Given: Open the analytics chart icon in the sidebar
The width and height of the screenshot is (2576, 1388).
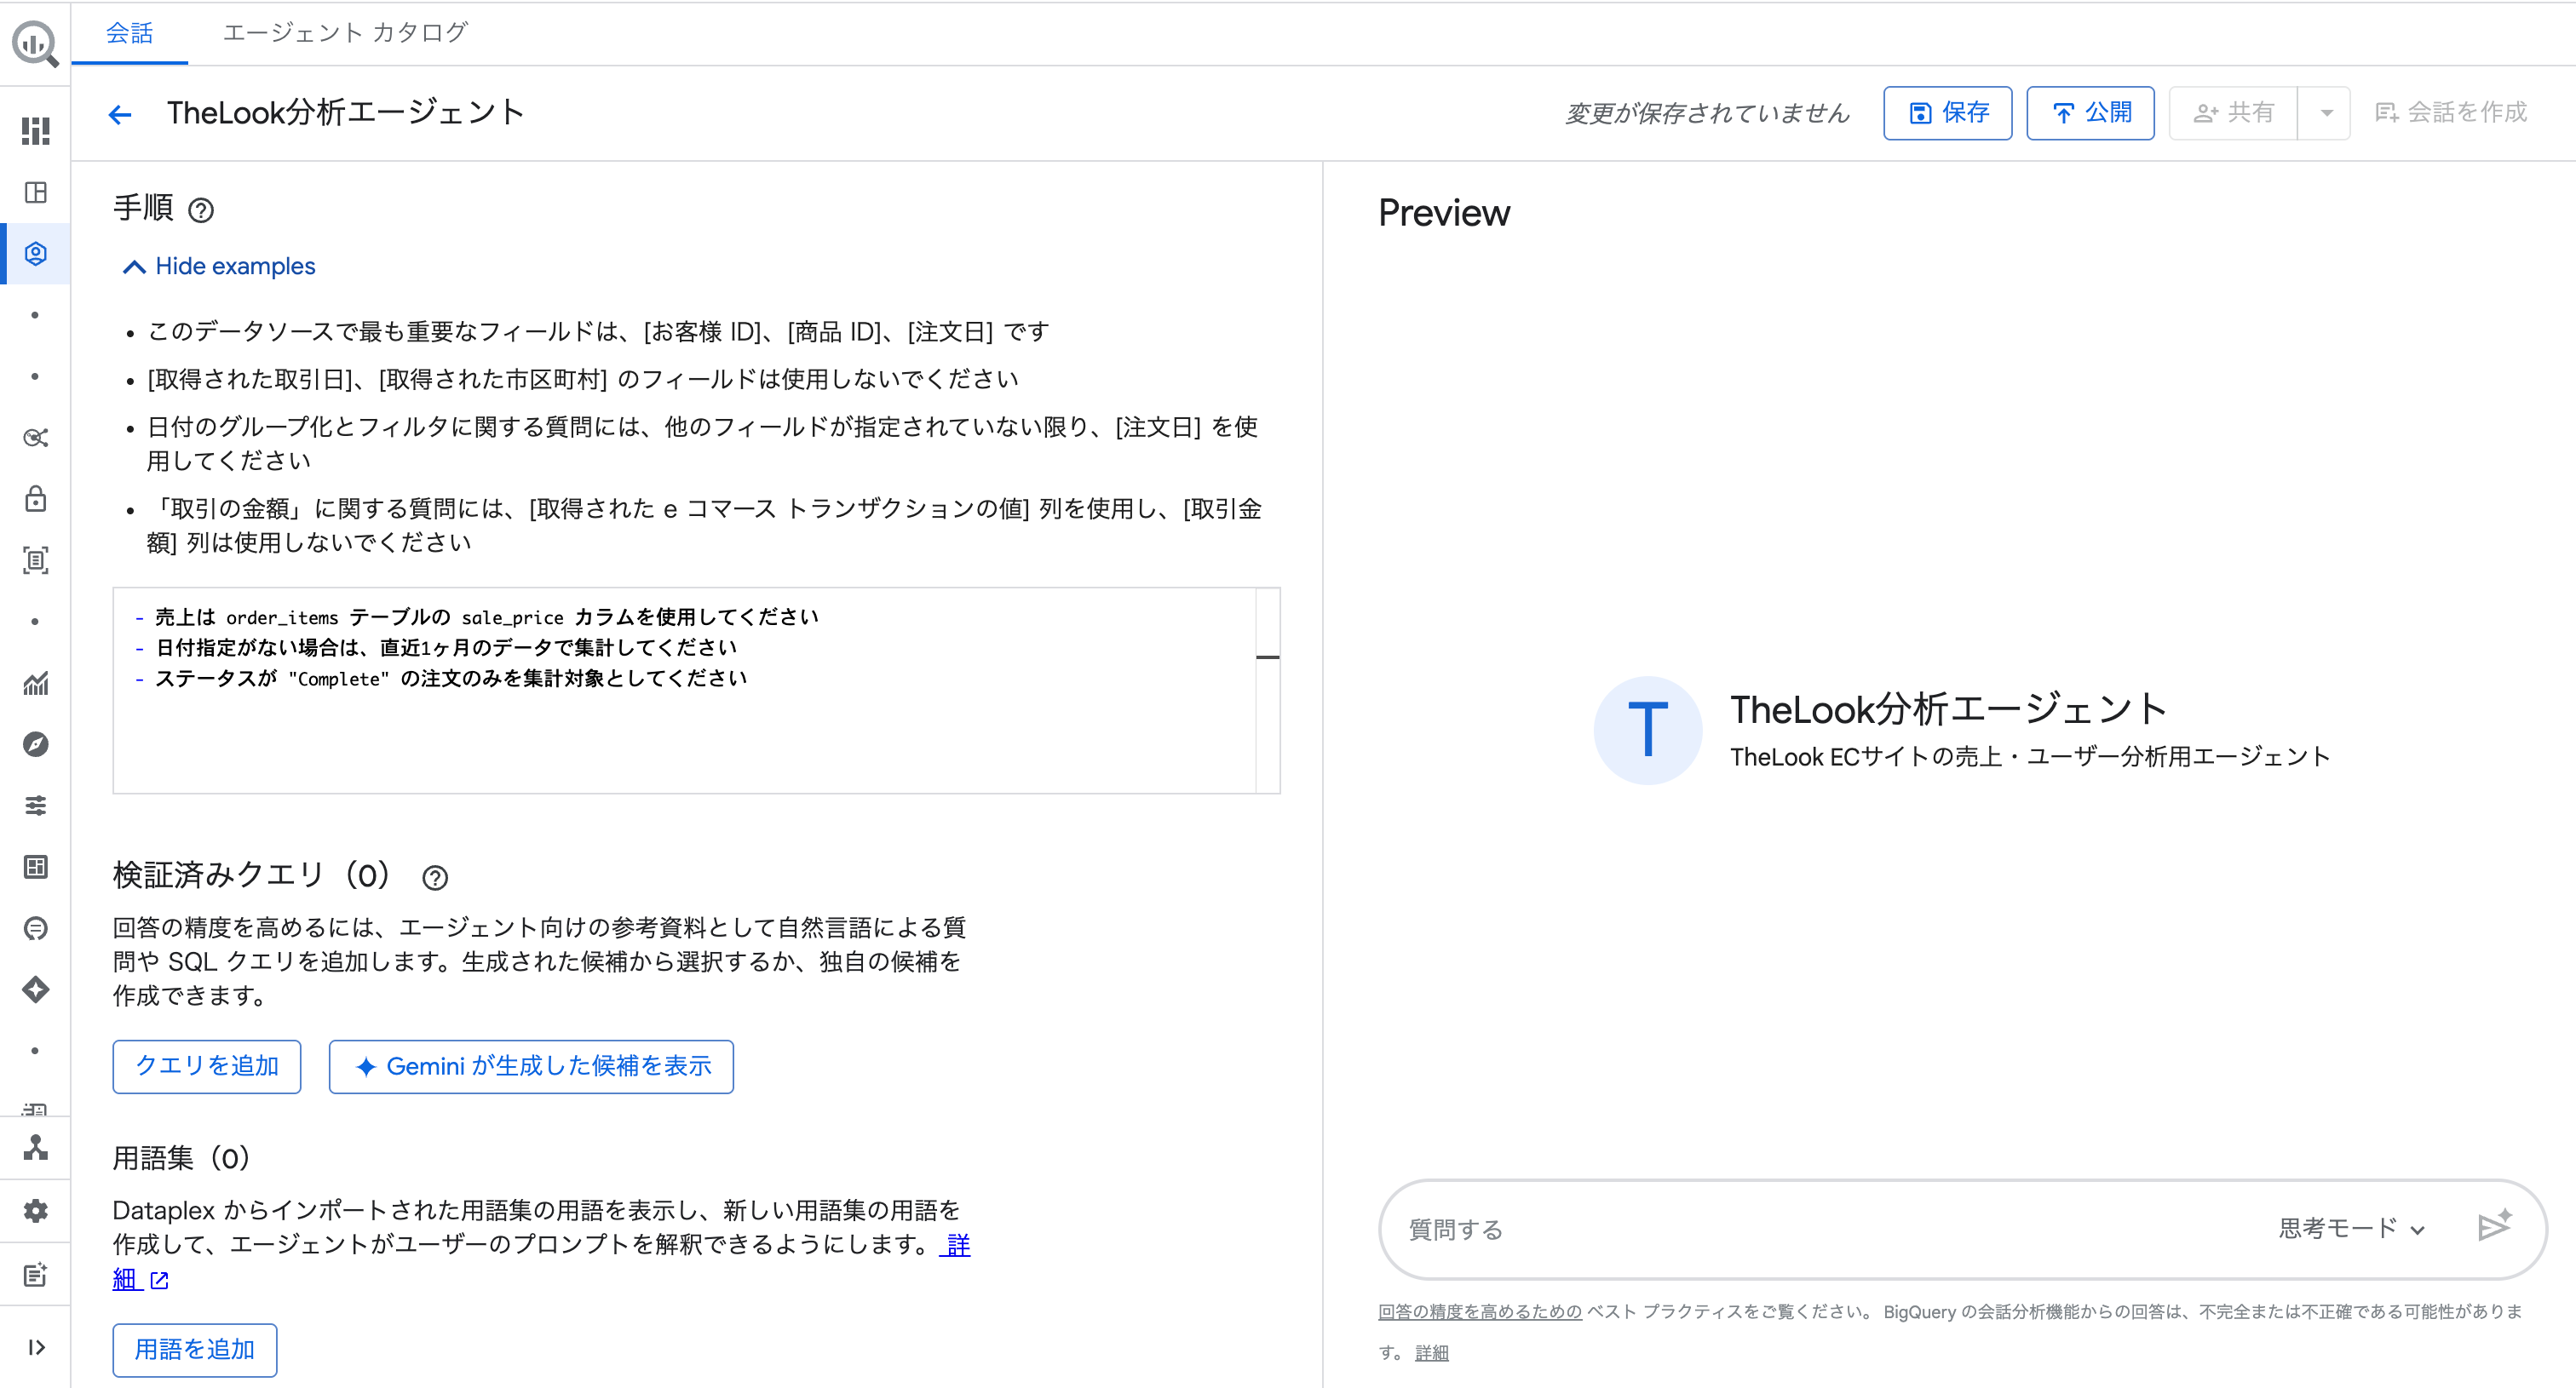Looking at the screenshot, I should 35,684.
